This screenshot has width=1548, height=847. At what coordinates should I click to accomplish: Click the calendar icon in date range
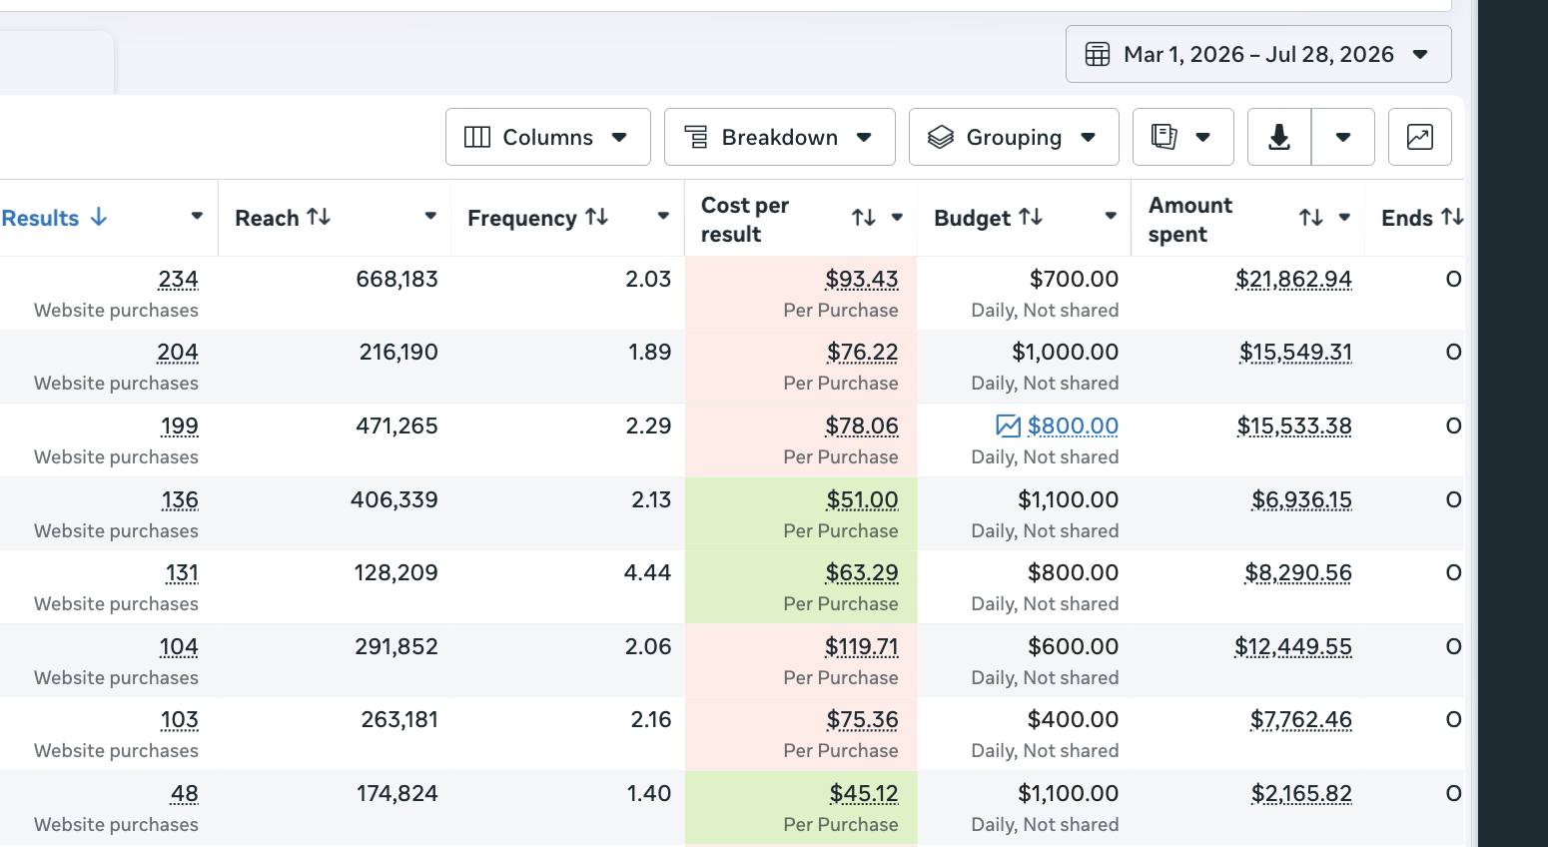pos(1098,54)
